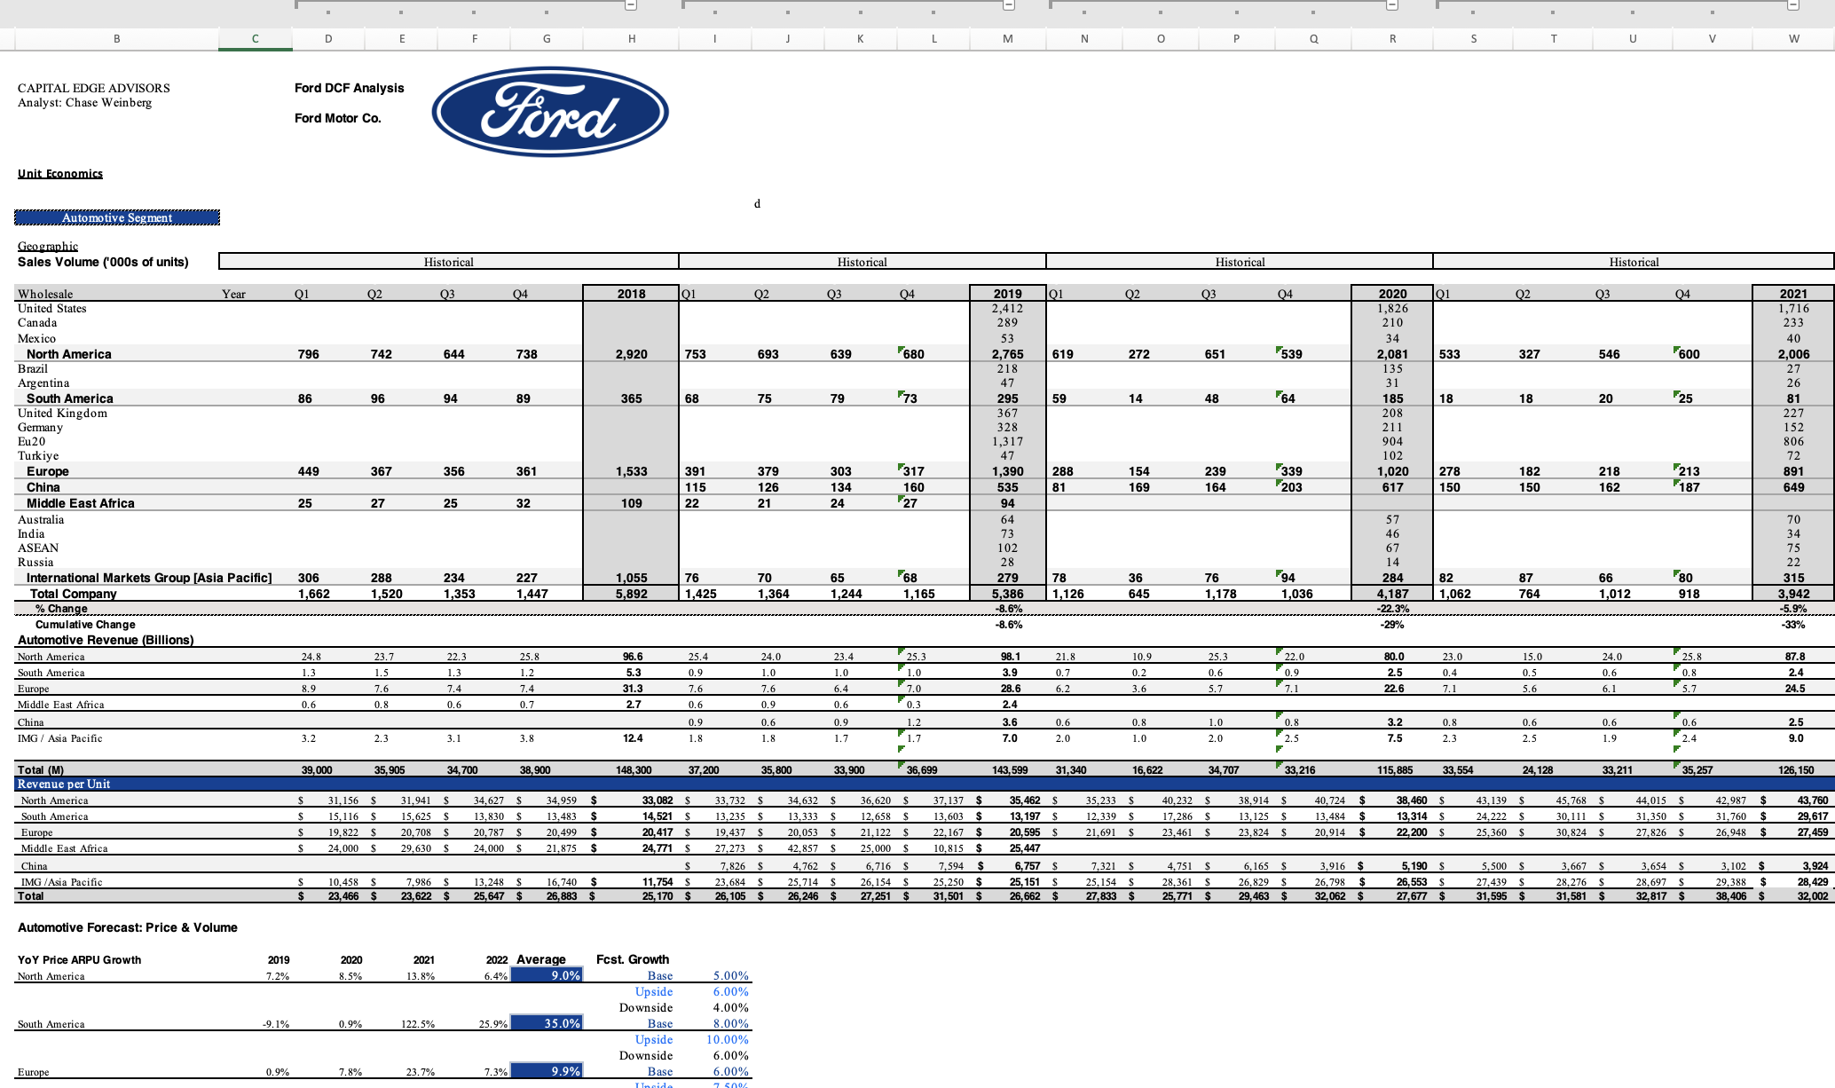Screen dimensions: 1835x1088
Task: Click 2020 Total Company value '4,187'
Action: 1392,594
